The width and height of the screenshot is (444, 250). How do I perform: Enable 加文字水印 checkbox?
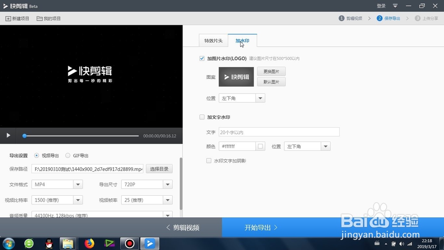coord(202,117)
